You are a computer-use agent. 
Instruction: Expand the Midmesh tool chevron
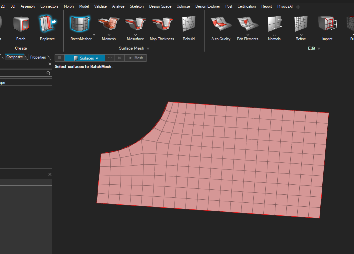pyautogui.click(x=109, y=35)
